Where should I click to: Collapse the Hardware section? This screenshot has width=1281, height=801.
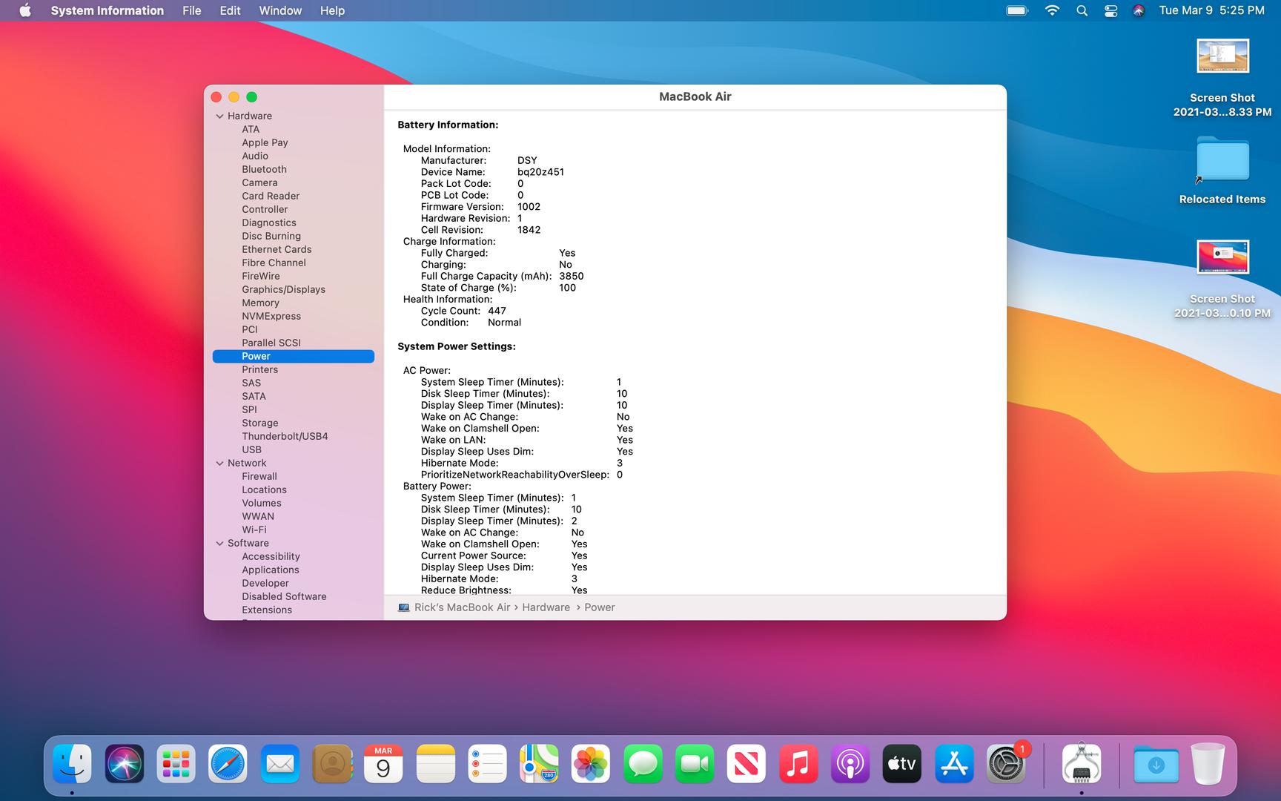219,116
